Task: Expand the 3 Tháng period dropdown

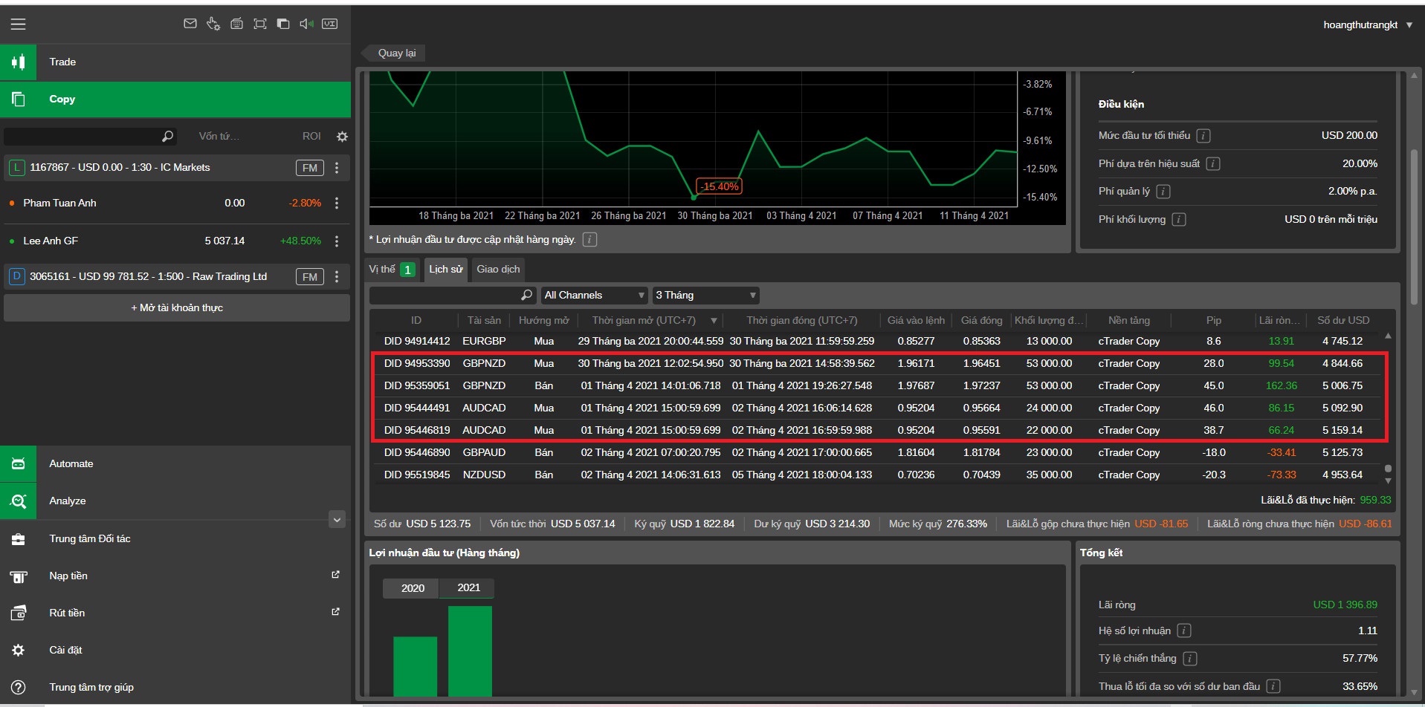Action: (x=705, y=296)
